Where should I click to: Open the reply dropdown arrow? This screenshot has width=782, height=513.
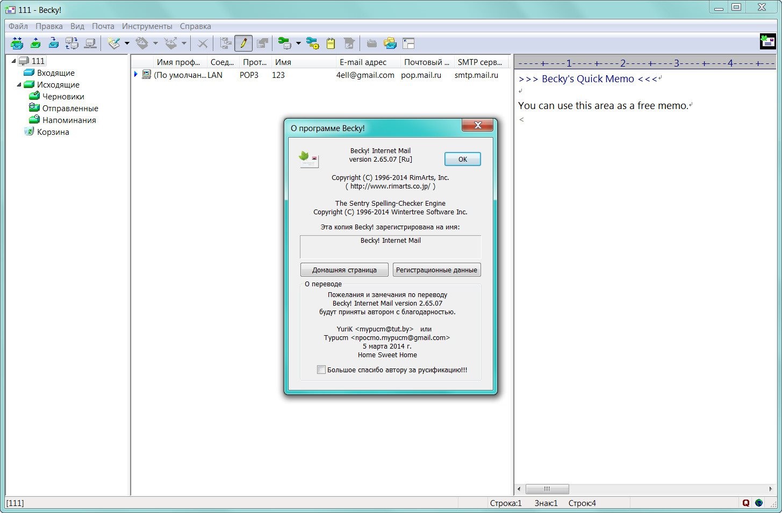155,43
